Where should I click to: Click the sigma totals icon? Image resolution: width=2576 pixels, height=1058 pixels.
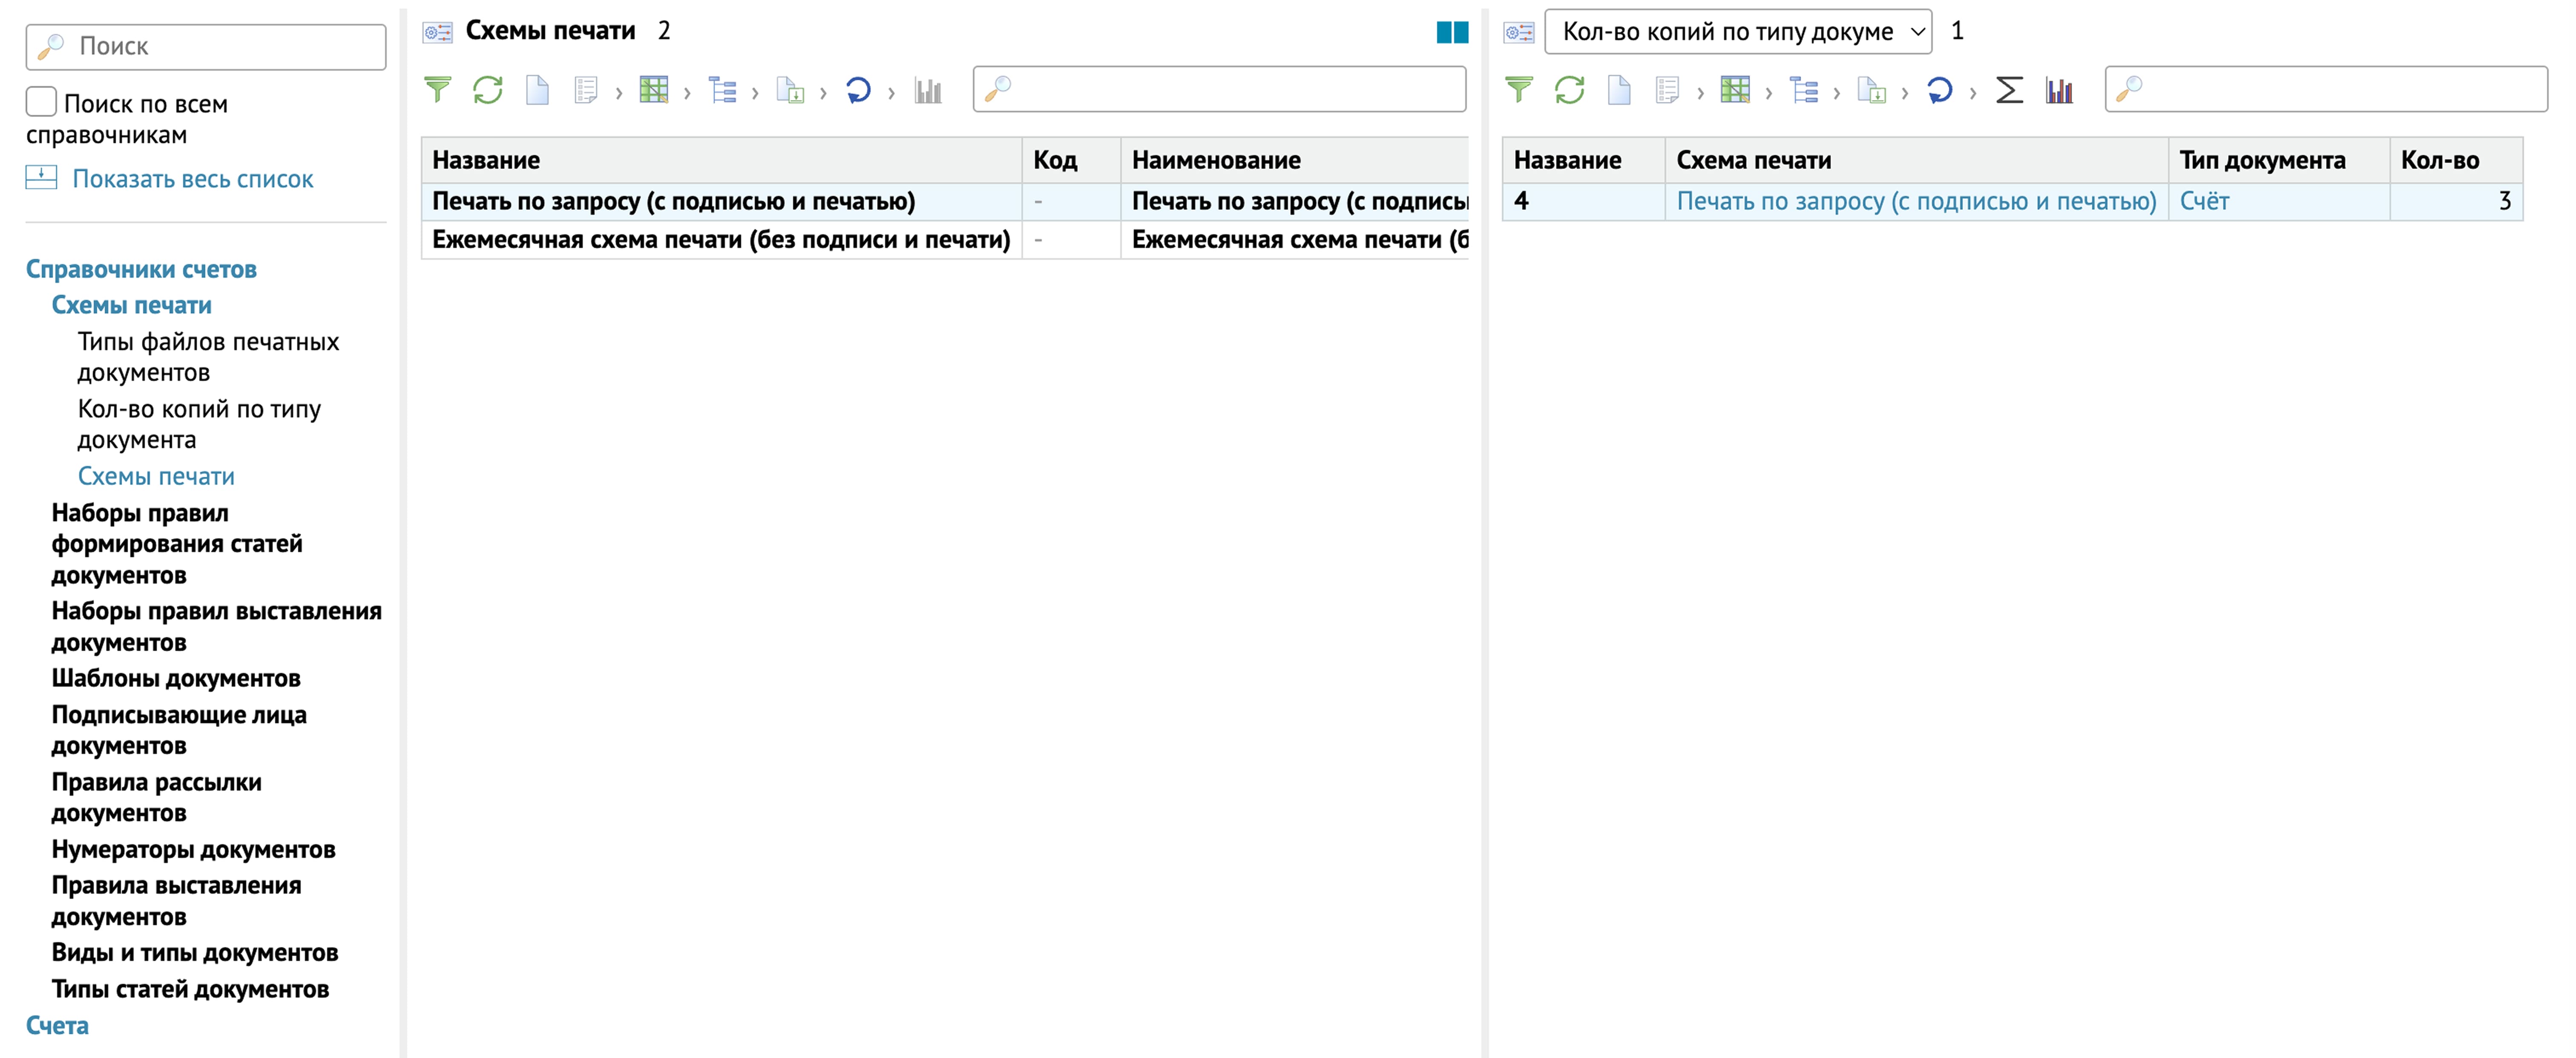tap(2009, 90)
